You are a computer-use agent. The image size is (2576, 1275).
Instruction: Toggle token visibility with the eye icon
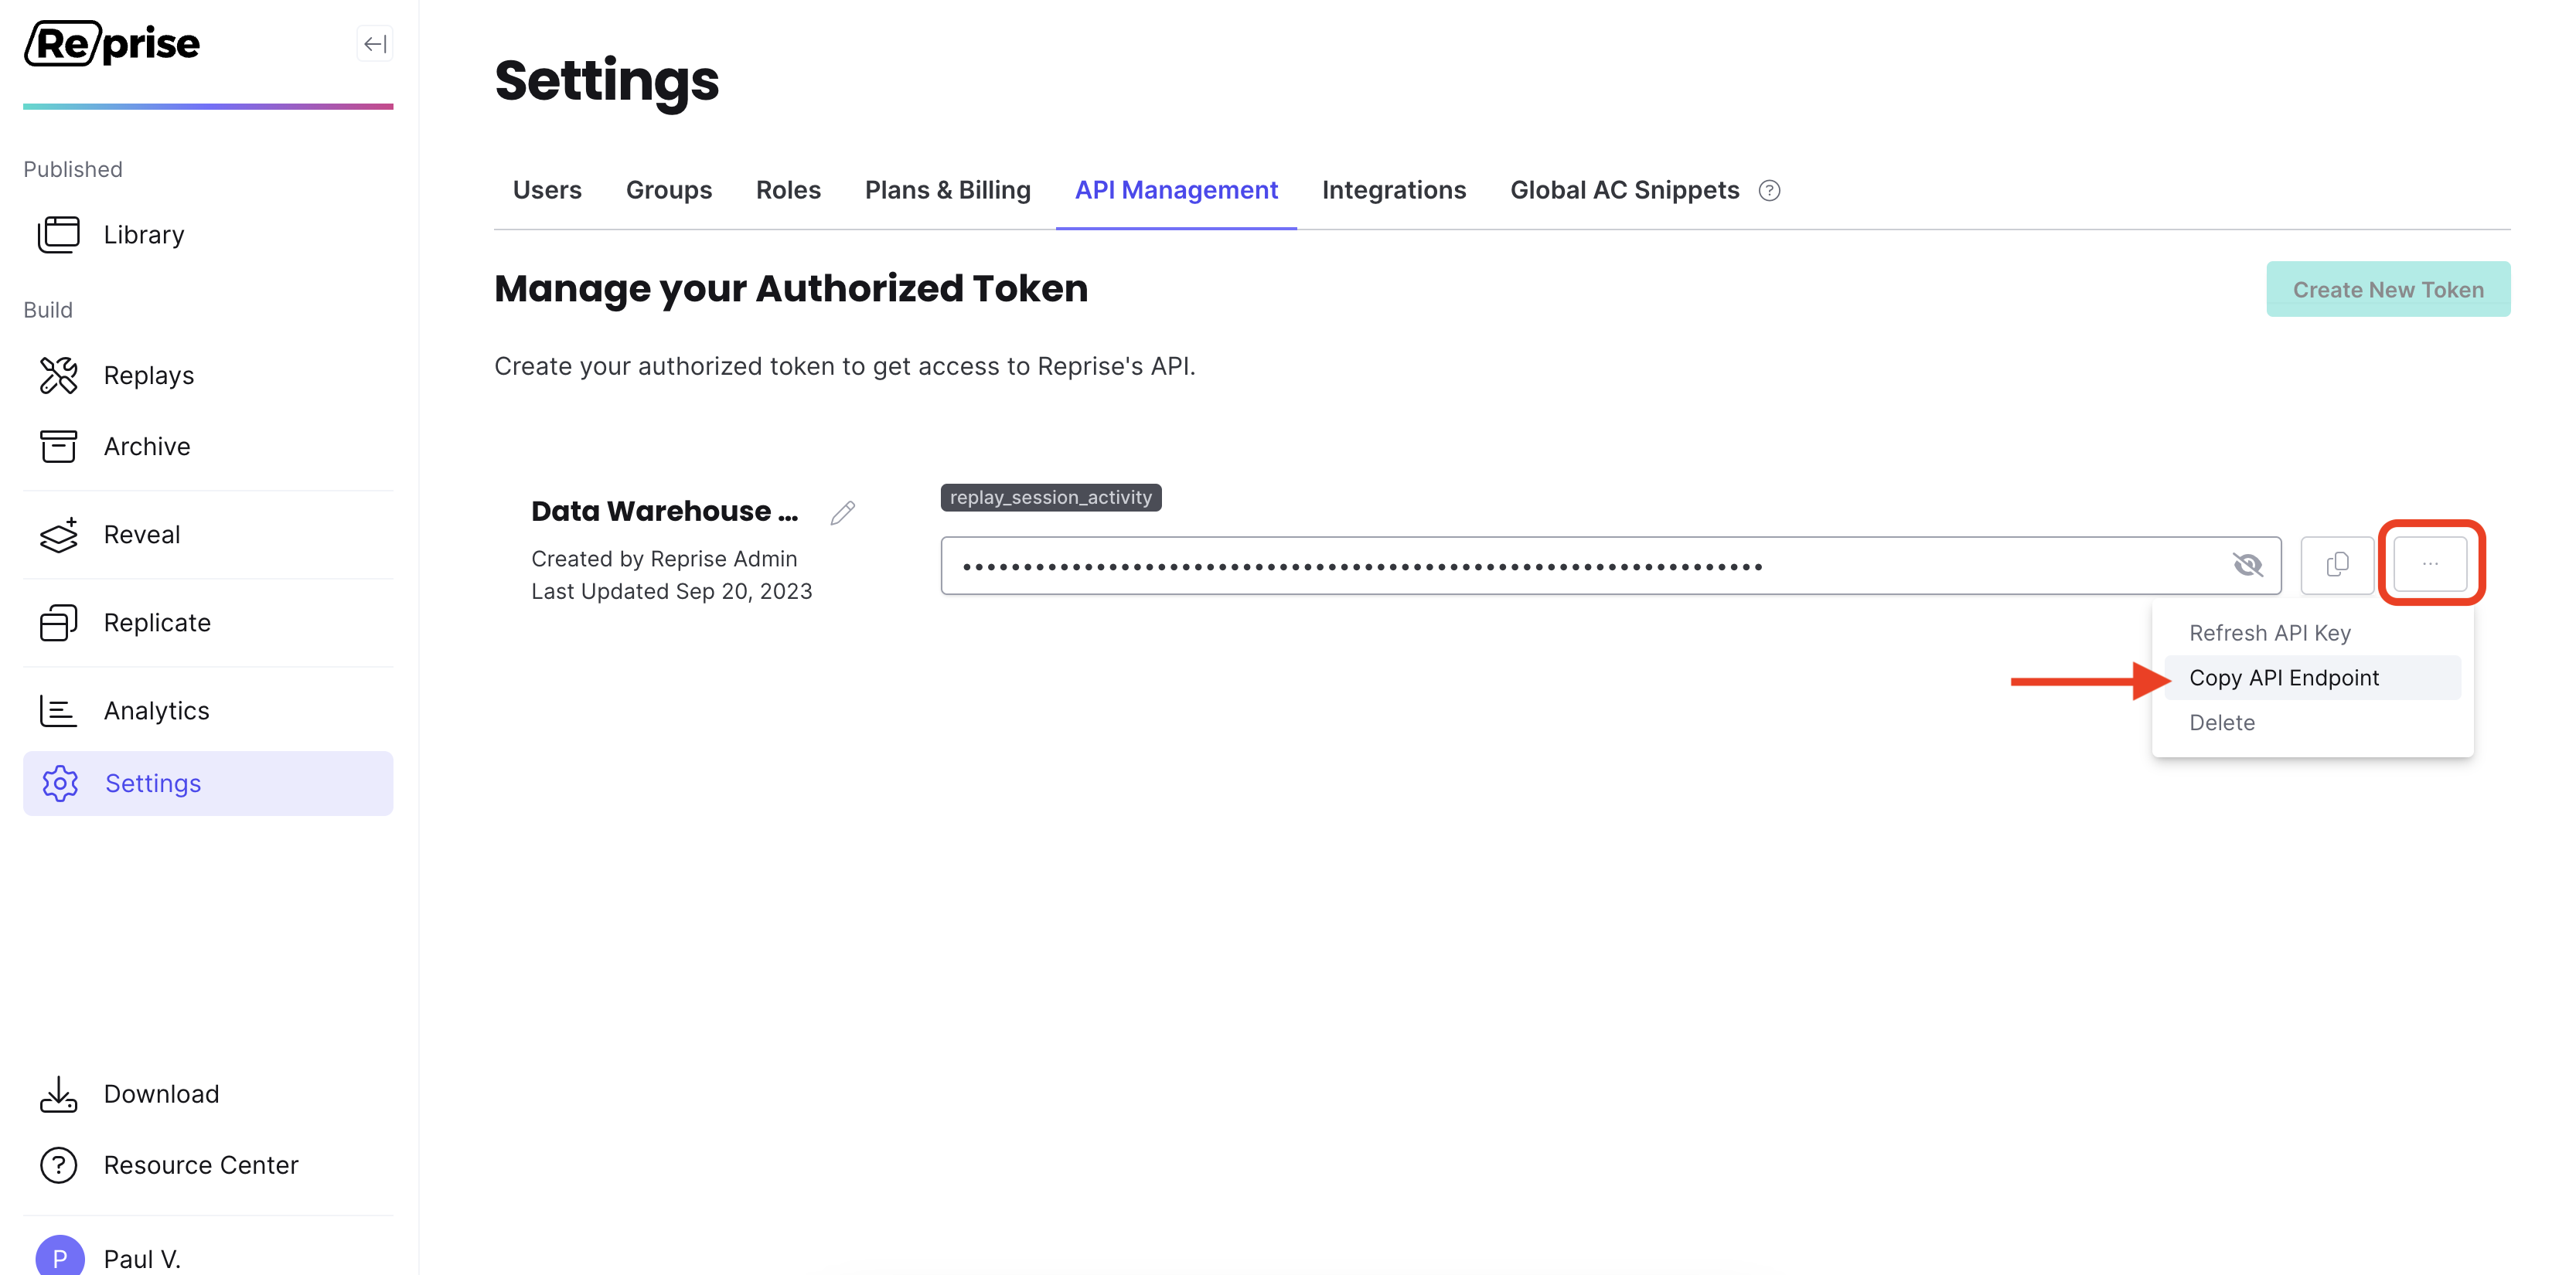click(x=2247, y=566)
